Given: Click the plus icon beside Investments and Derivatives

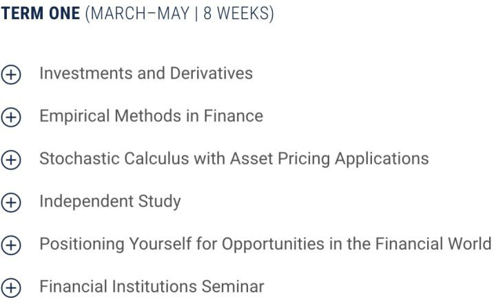Looking at the screenshot, I should click(x=10, y=74).
